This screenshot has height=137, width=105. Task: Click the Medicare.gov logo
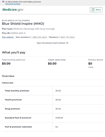[13, 10]
